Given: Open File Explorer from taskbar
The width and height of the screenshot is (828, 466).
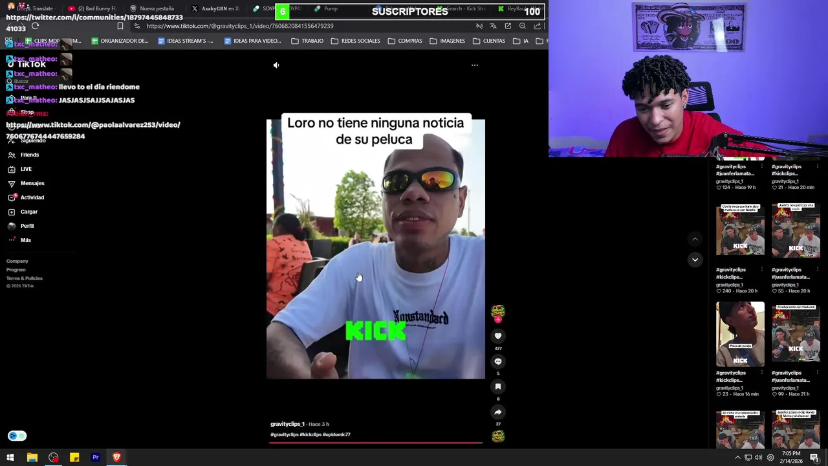Looking at the screenshot, I should click(x=32, y=458).
